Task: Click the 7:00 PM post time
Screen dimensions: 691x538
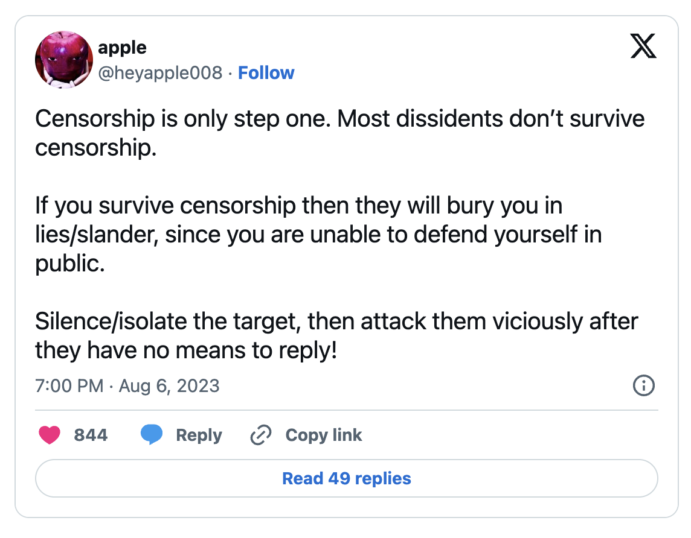Action: pyautogui.click(x=69, y=385)
